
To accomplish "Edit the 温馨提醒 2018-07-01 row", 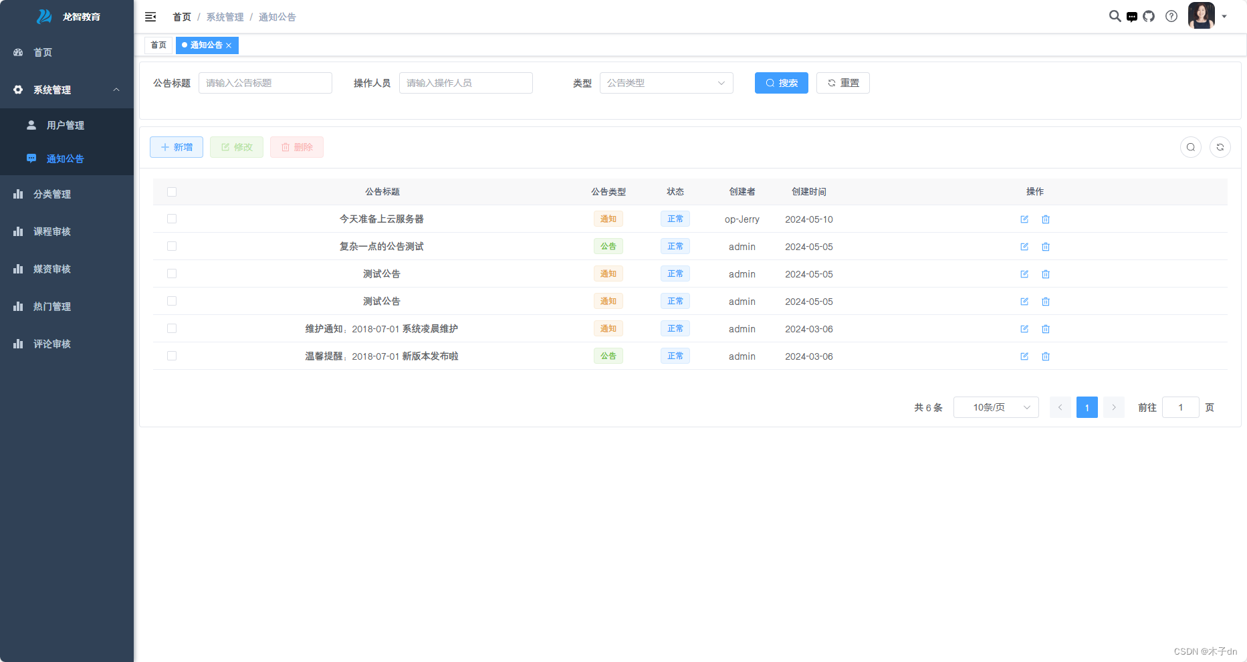I will (x=1024, y=356).
